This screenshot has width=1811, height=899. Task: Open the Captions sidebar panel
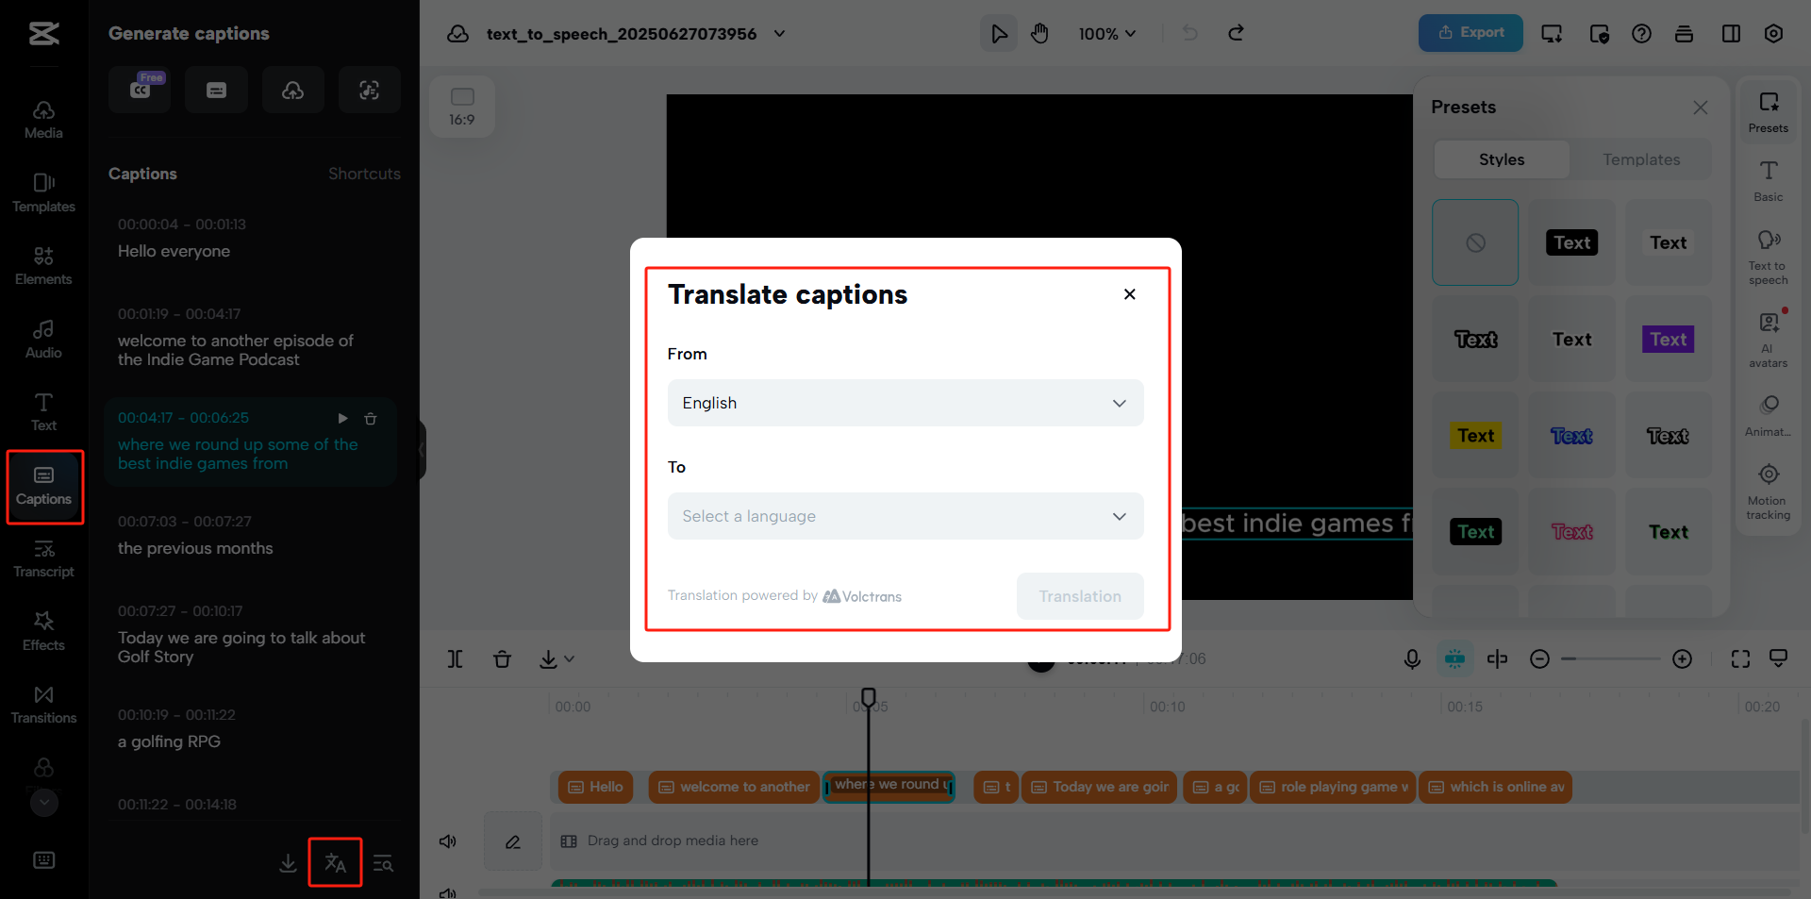coord(44,486)
